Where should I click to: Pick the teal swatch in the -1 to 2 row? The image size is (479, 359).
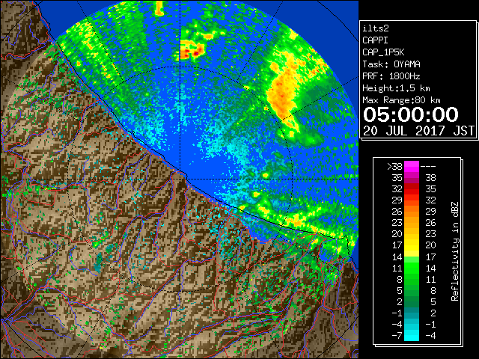[x=412, y=313]
